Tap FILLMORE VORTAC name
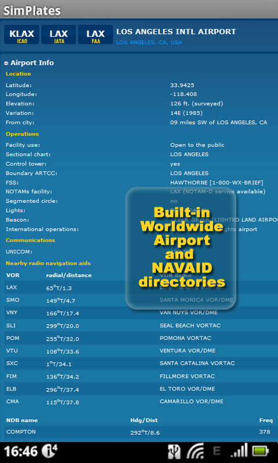Screen dimensions: 278x463 [187, 376]
